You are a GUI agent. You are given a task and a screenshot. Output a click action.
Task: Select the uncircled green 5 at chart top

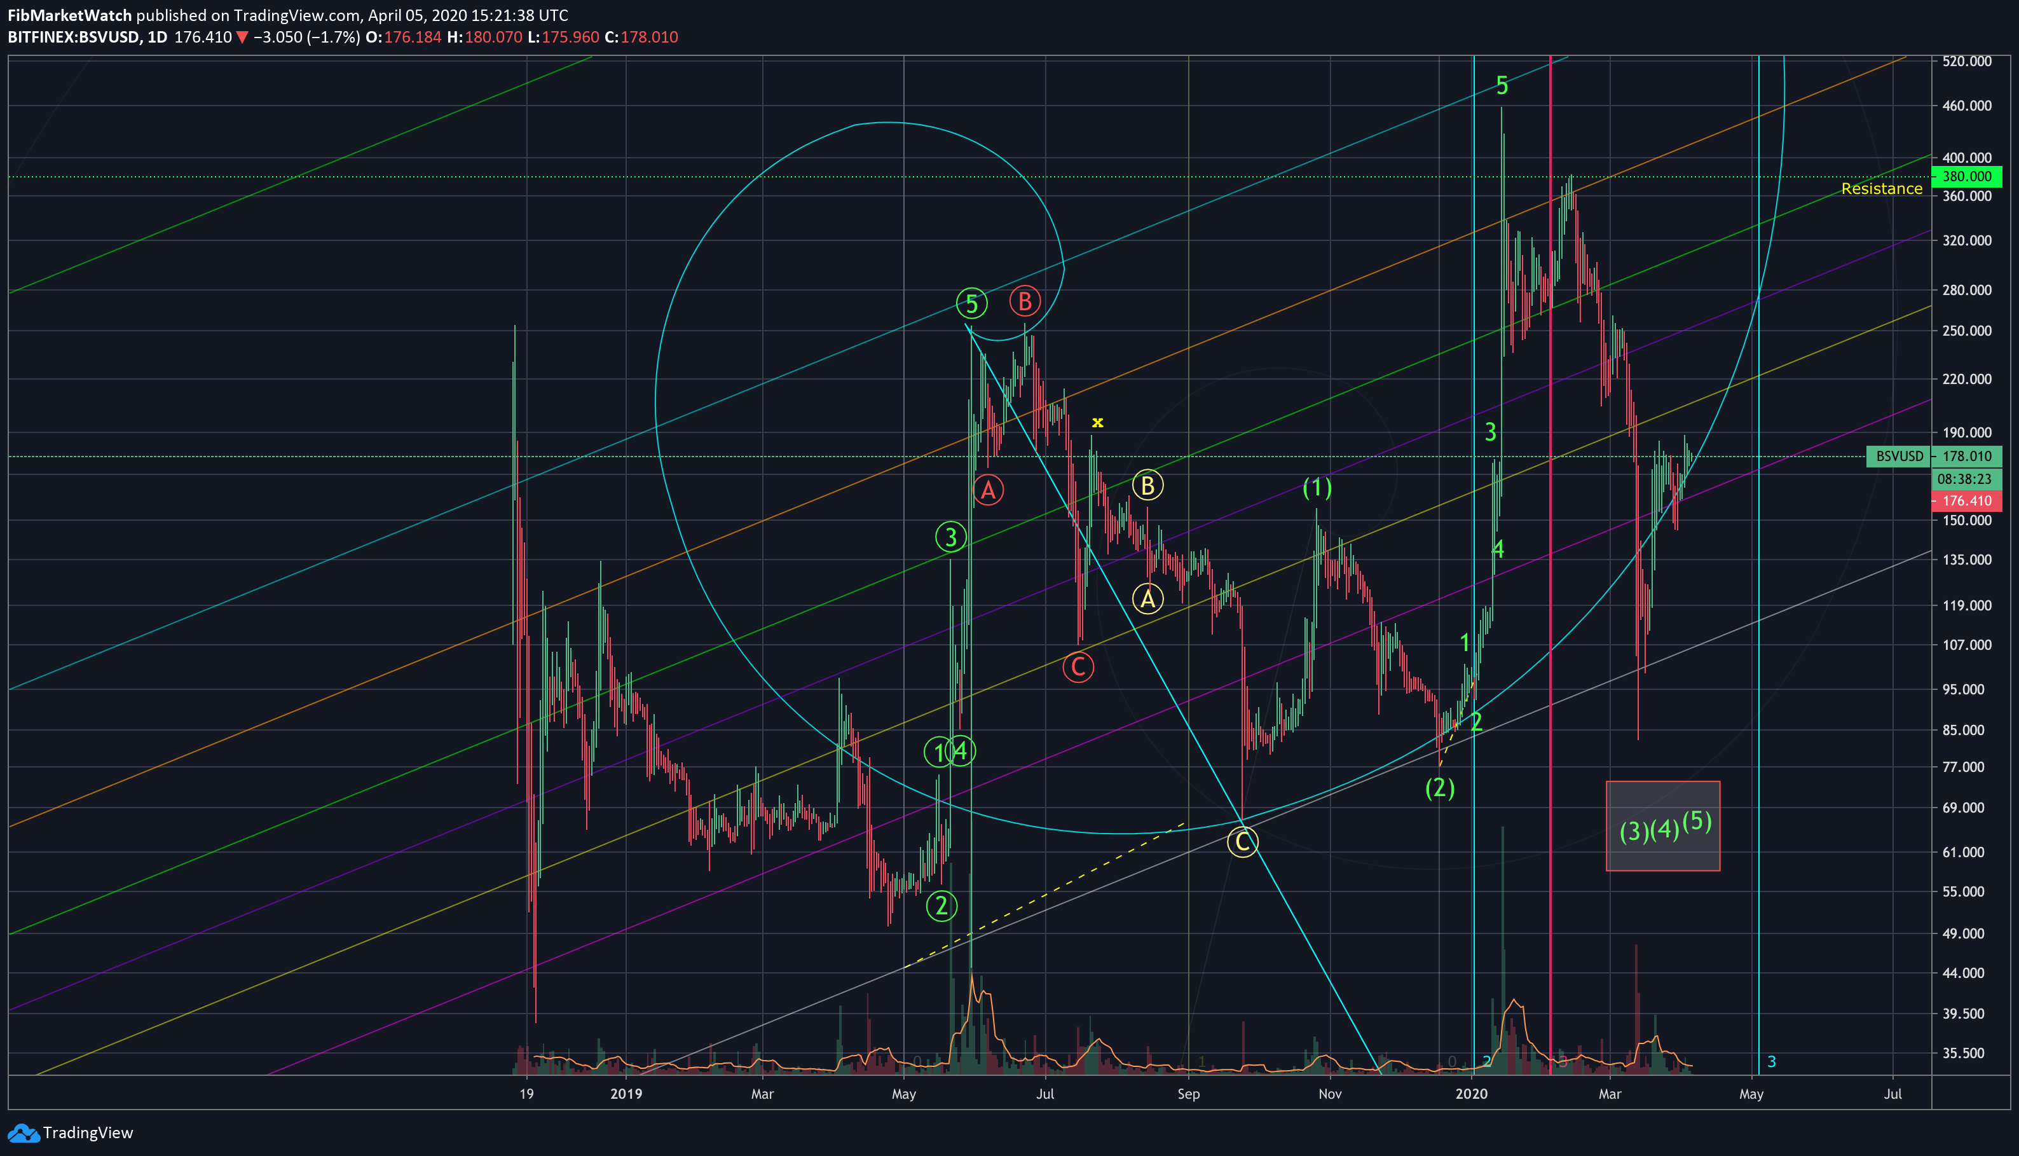click(1502, 86)
